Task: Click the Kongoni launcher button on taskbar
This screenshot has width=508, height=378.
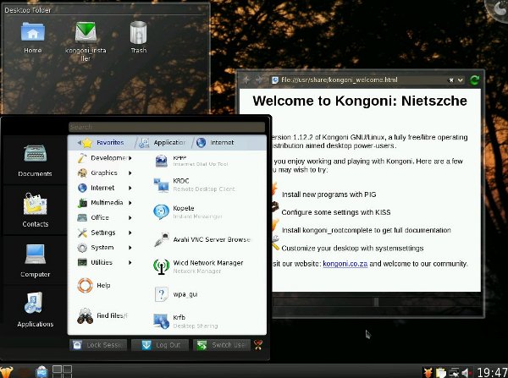Action: tap(7, 371)
